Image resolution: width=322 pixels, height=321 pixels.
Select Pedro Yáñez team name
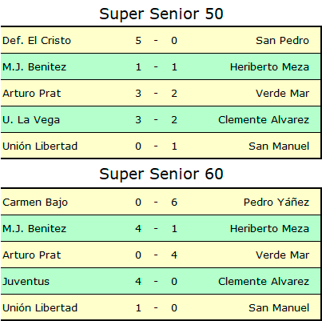pos(276,202)
